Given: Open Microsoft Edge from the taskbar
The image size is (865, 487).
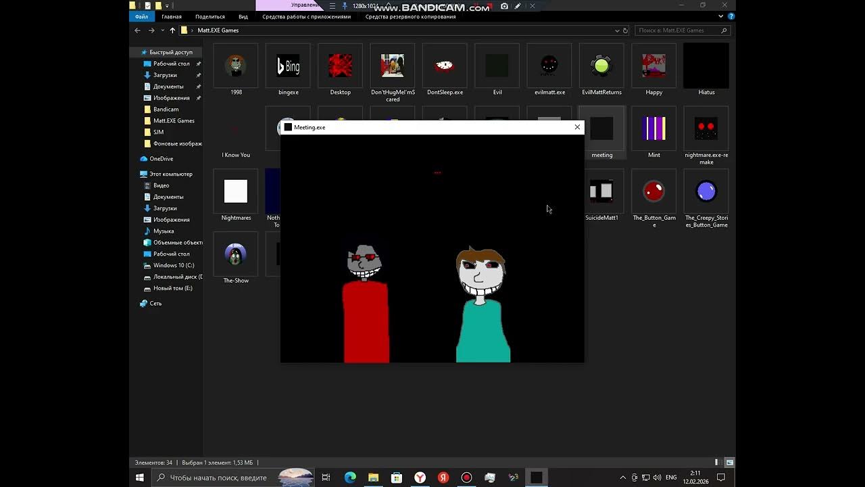Looking at the screenshot, I should [x=350, y=478].
